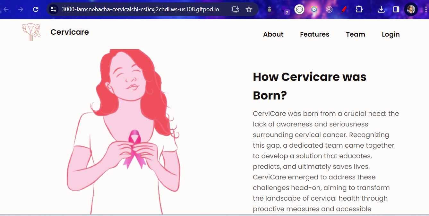Select About in the navigation bar
The height and width of the screenshot is (216, 429).
pos(273,34)
